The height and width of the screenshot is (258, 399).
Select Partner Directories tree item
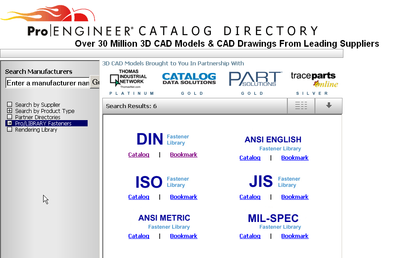38,117
